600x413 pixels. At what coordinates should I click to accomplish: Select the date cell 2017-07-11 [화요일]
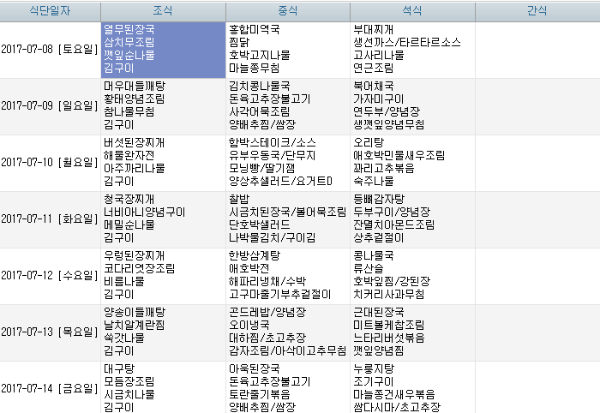[x=50, y=219]
